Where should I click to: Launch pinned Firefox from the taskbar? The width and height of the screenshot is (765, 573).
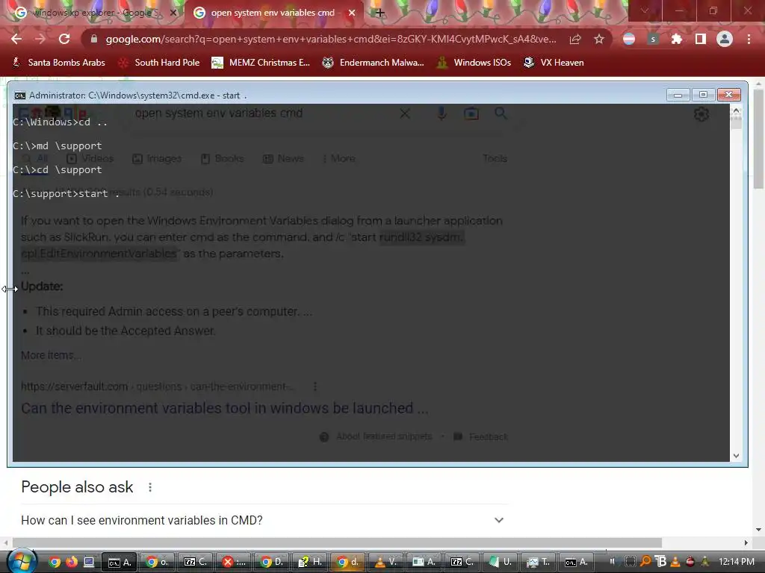[x=71, y=562]
